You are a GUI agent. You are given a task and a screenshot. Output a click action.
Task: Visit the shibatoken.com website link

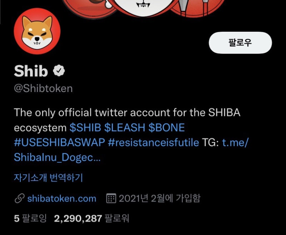tap(61, 198)
